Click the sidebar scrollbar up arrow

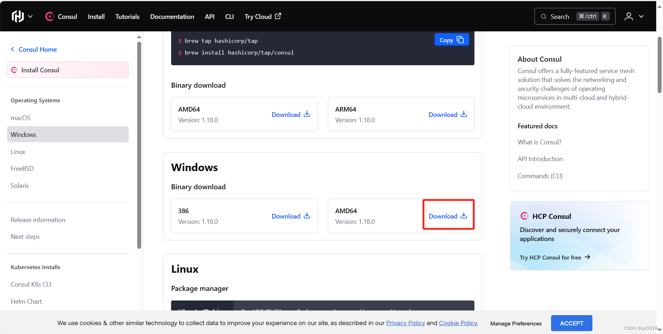[x=139, y=37]
